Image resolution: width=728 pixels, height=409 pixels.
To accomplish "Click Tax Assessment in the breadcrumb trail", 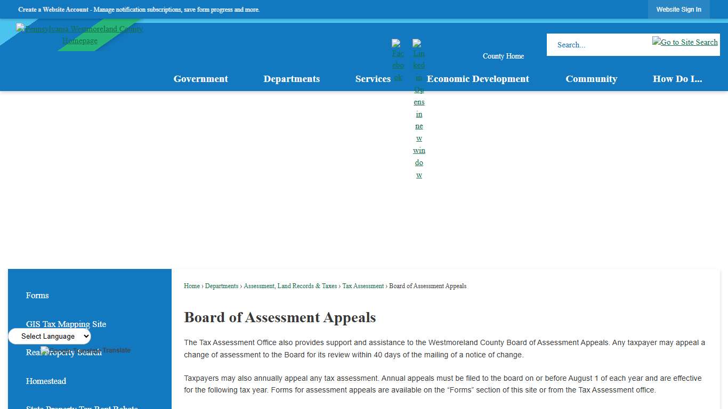I will (x=363, y=285).
